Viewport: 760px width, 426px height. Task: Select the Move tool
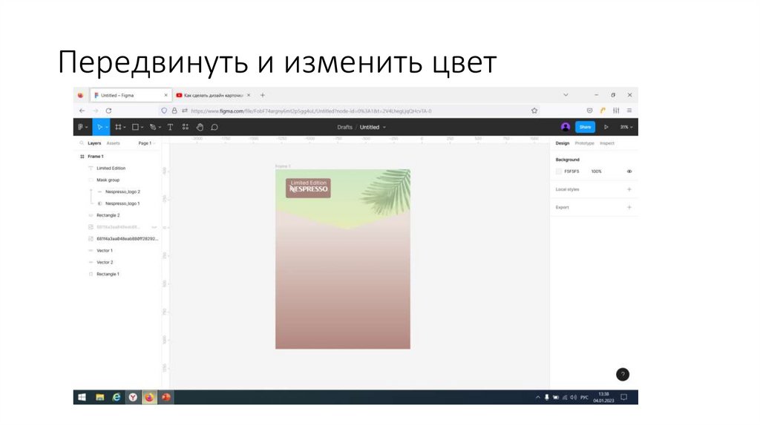click(x=99, y=127)
